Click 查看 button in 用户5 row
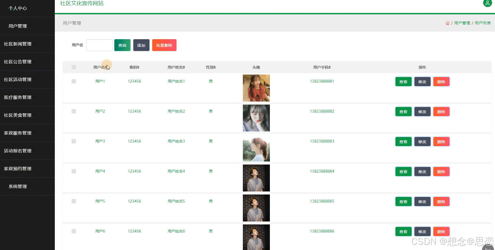This screenshot has height=250, width=495. 403,201
